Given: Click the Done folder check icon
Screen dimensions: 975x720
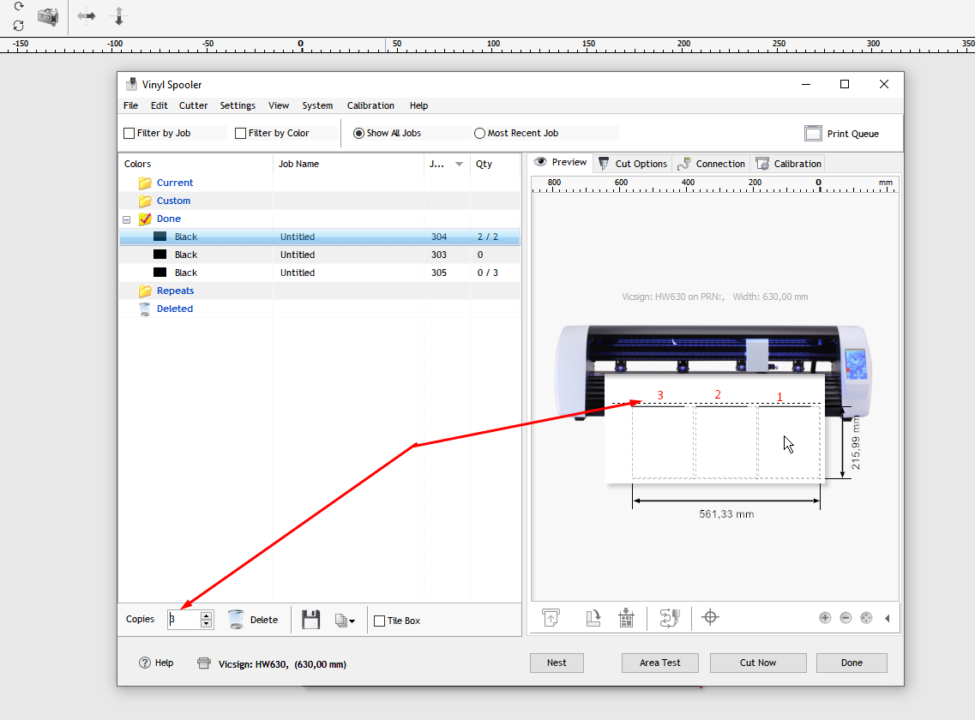Looking at the screenshot, I should click(145, 219).
